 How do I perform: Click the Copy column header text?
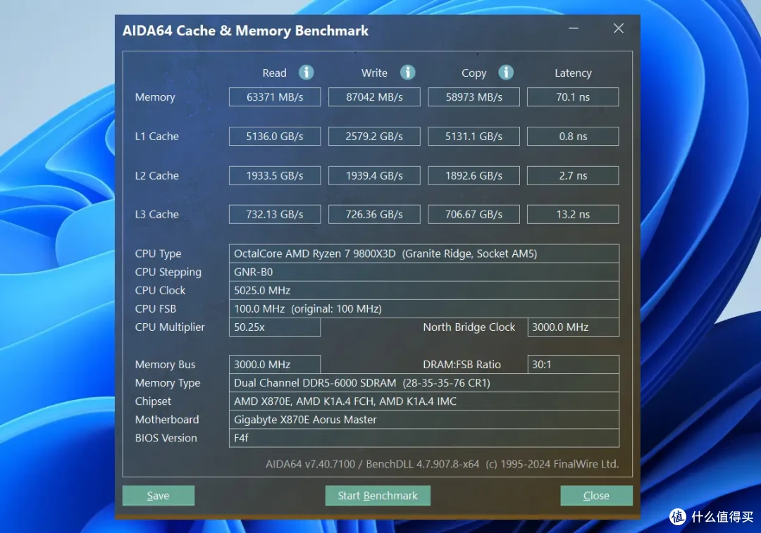(474, 73)
